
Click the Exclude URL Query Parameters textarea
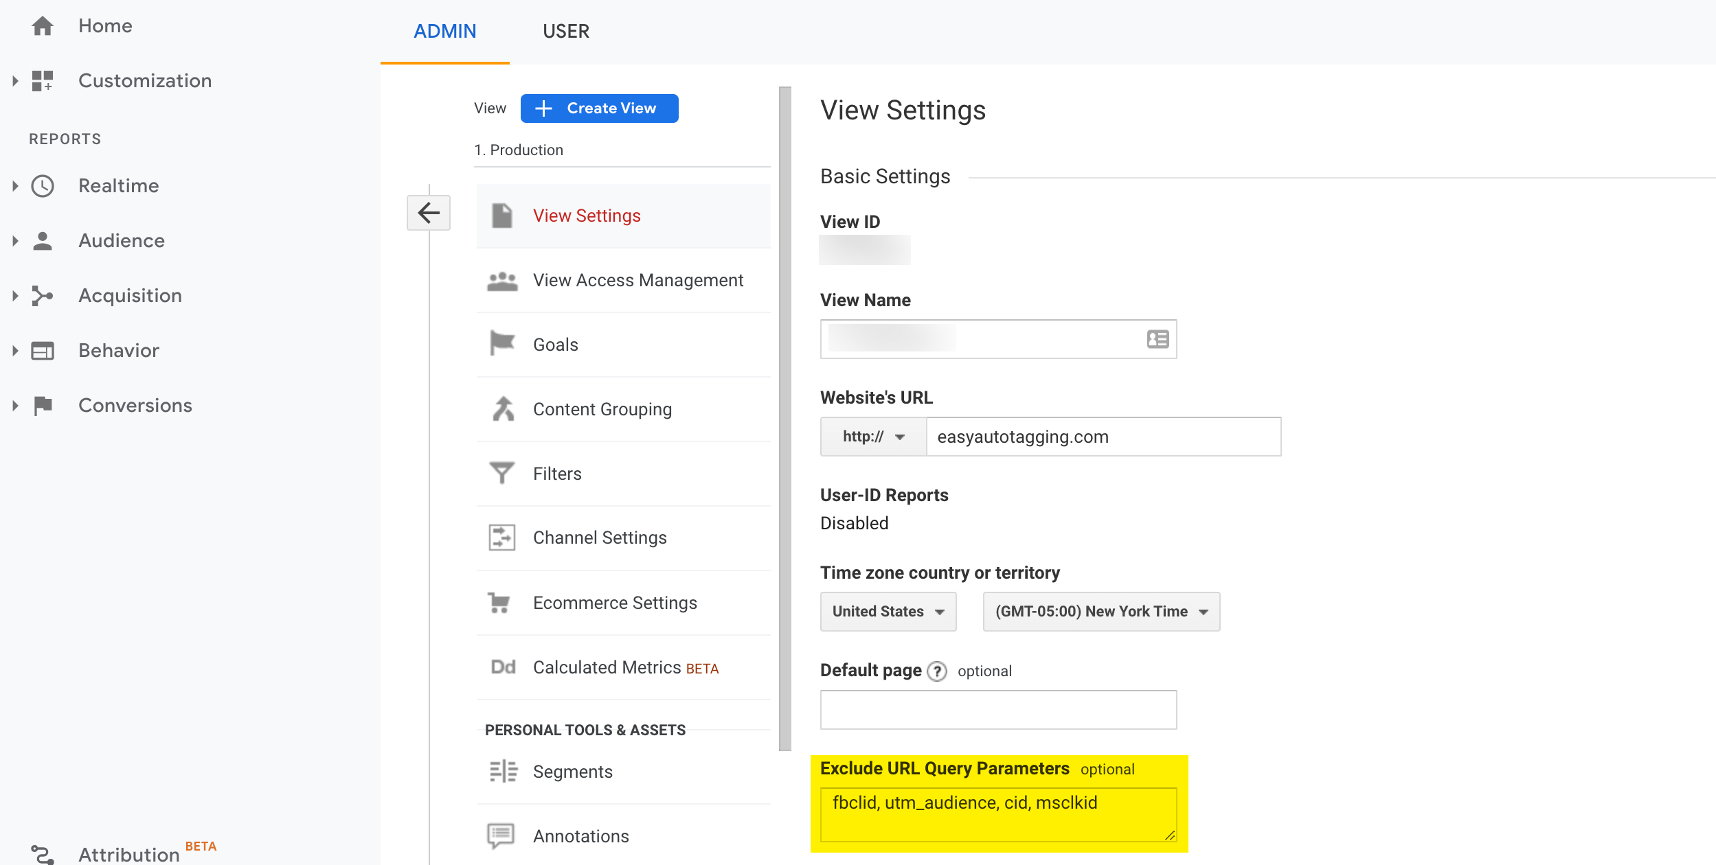click(998, 815)
